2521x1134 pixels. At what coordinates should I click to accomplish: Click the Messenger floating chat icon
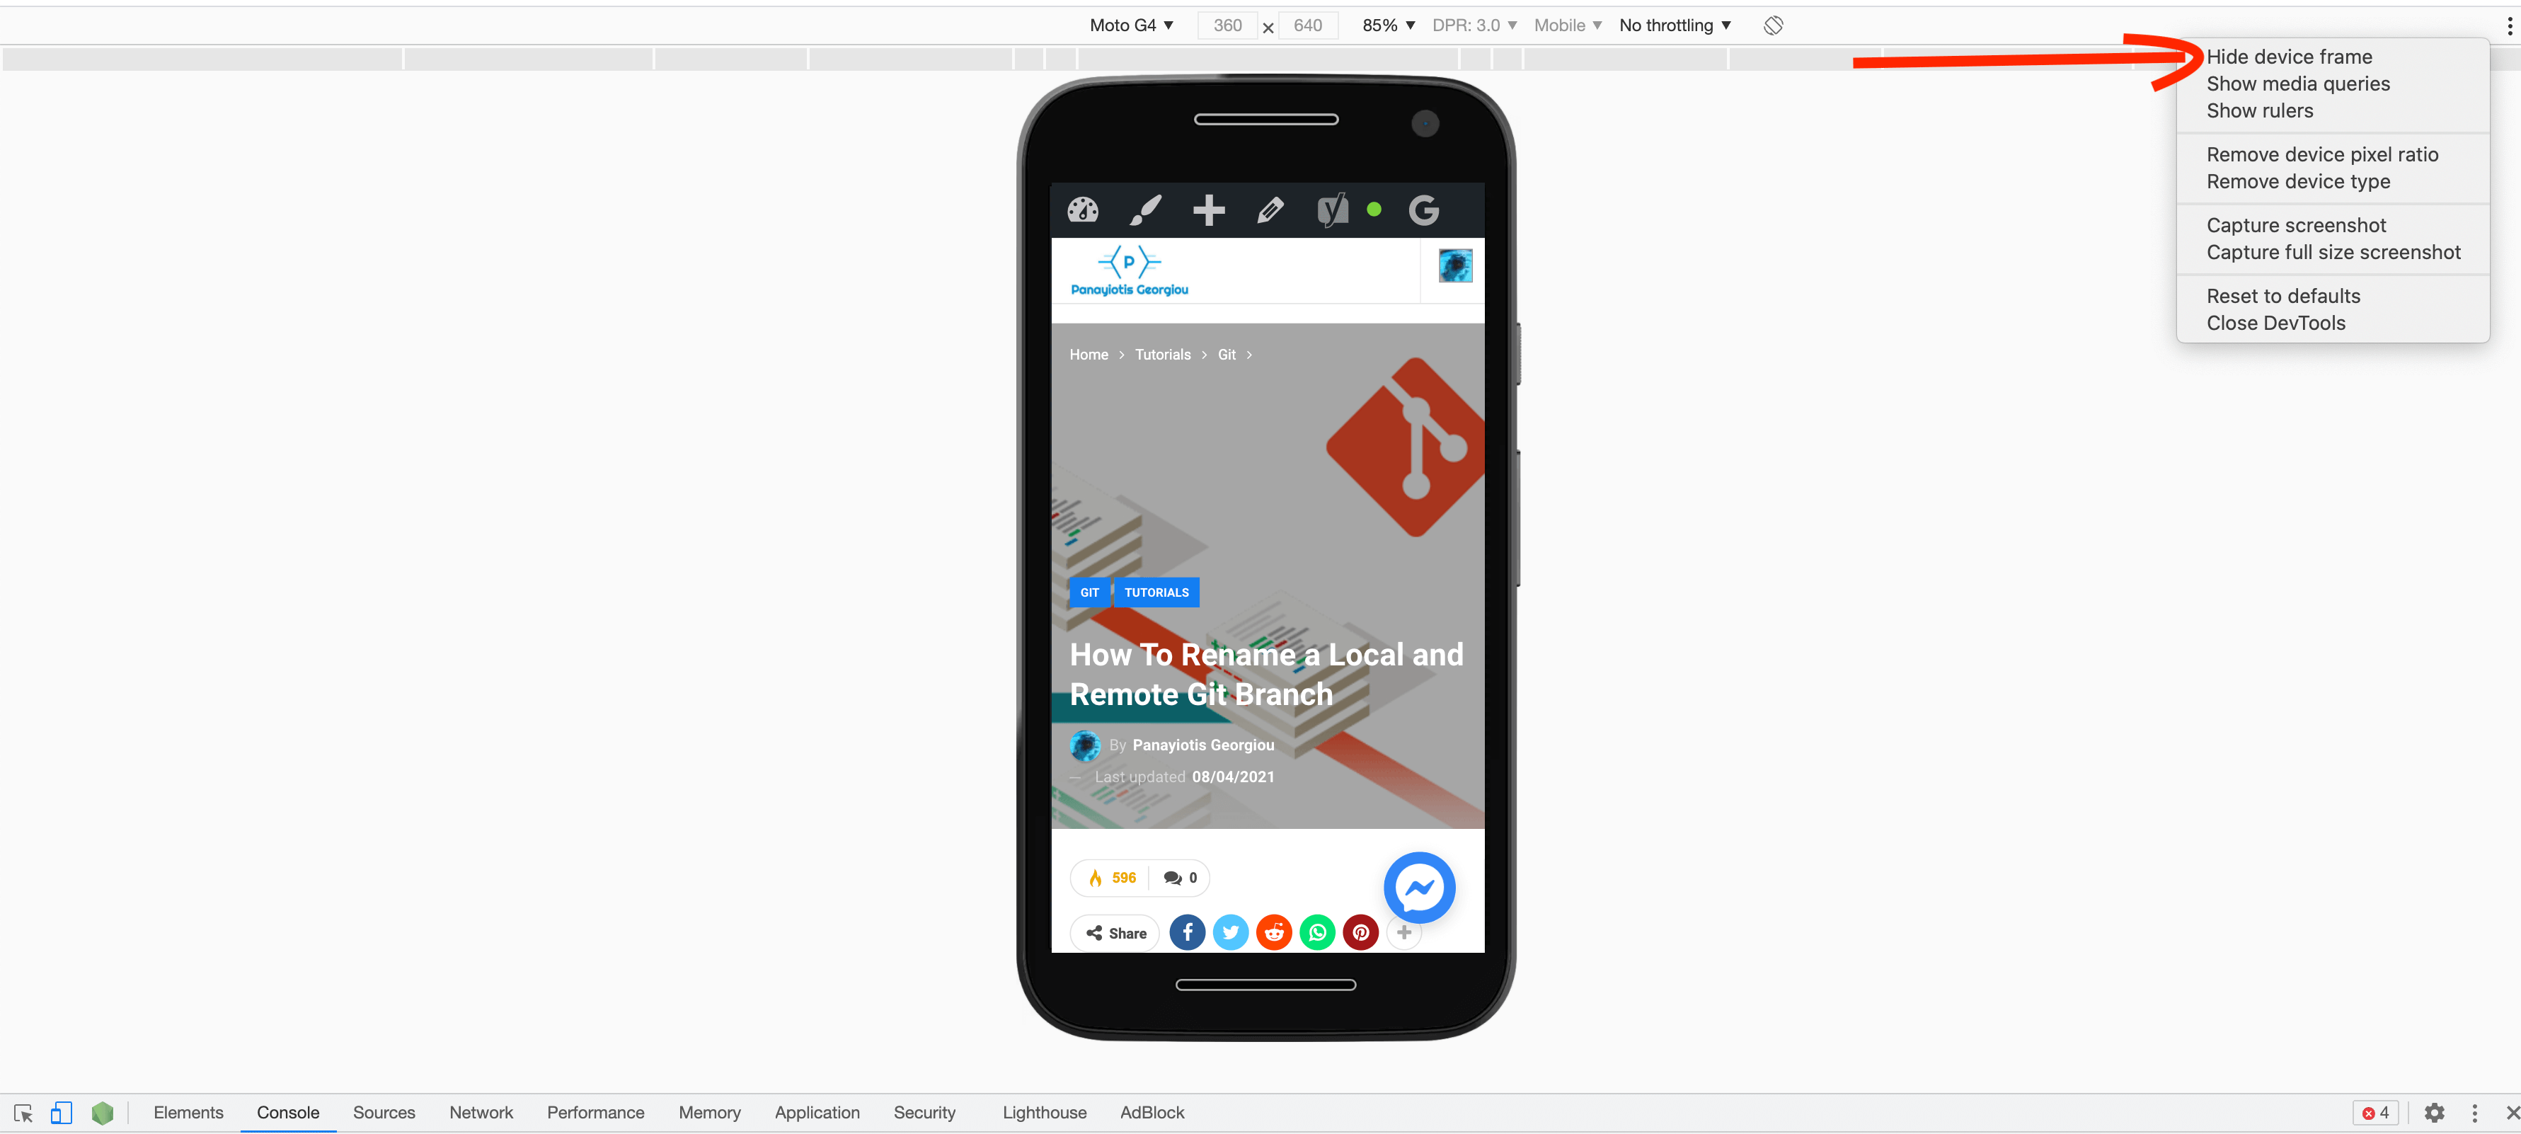[x=1420, y=886]
